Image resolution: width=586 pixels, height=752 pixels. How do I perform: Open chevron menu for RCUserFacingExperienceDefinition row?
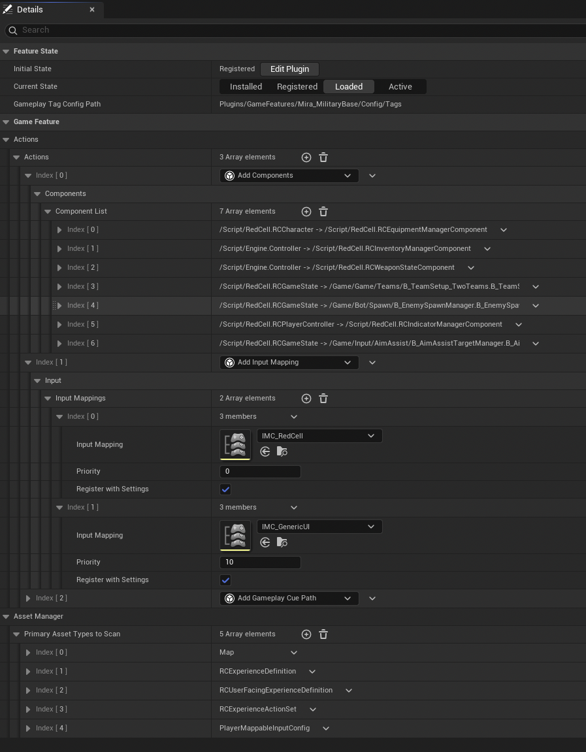349,691
